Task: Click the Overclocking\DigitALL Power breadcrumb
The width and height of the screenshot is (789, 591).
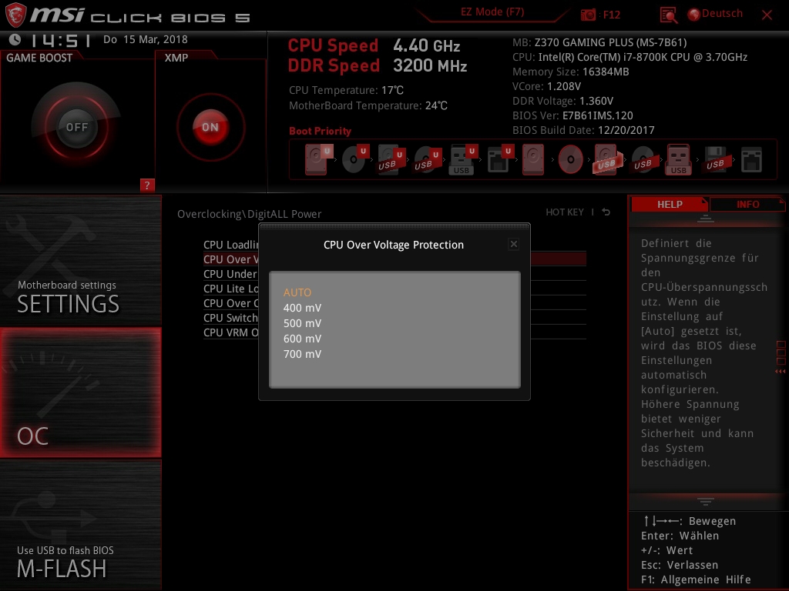Action: point(249,214)
